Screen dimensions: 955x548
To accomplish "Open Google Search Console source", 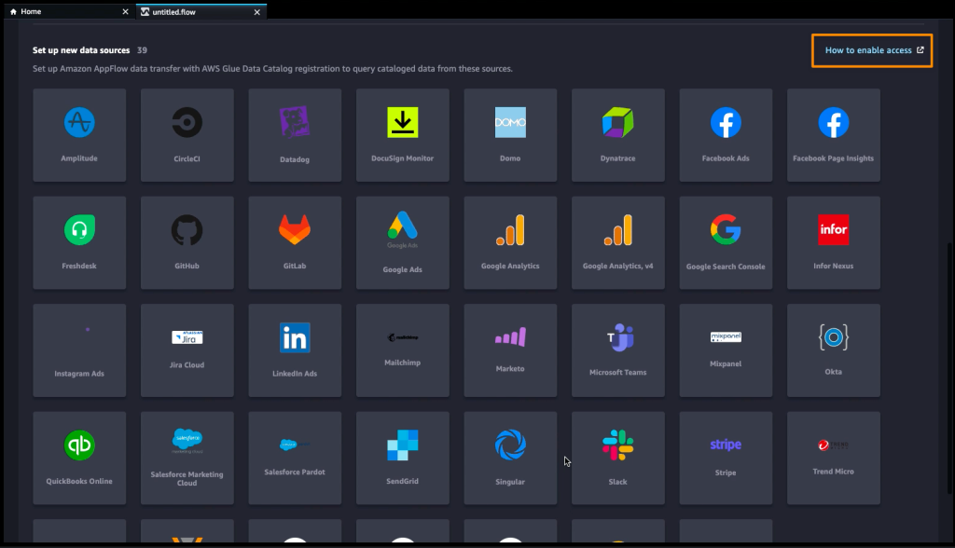I will coord(726,243).
